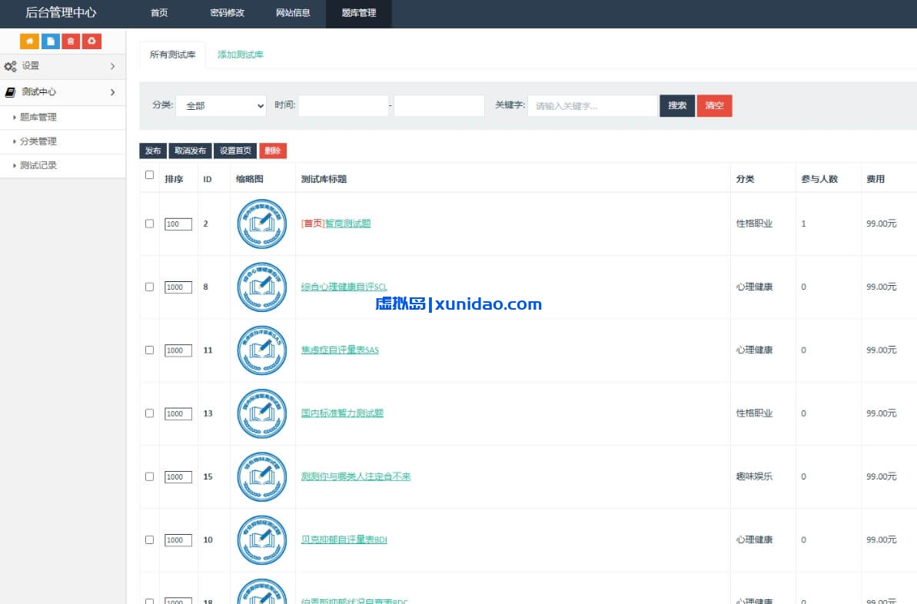
Task: Open thumbnail image of 智商测试题 row
Action: pyautogui.click(x=261, y=224)
